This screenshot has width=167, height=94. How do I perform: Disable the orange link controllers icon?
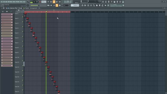tap(57, 5)
